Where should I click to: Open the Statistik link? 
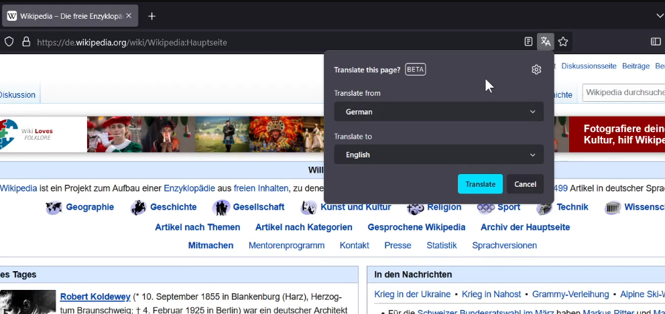[442, 245]
